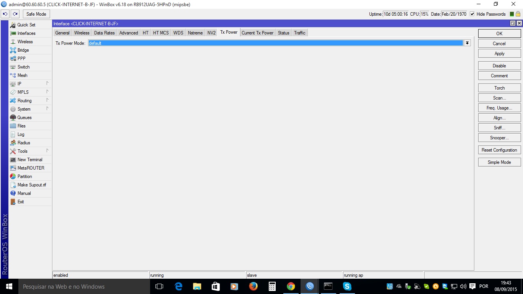Toggle the Hide Passwords checkbox
This screenshot has width=523, height=294.
[x=472, y=14]
